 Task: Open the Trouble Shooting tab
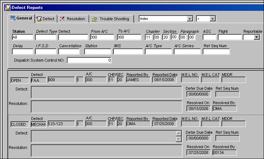click(112, 19)
